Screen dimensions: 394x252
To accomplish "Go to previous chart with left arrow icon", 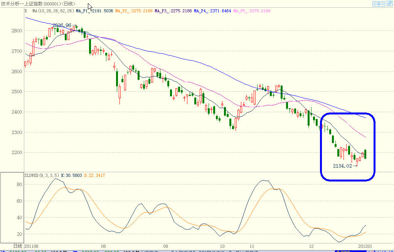I will [x=375, y=3].
